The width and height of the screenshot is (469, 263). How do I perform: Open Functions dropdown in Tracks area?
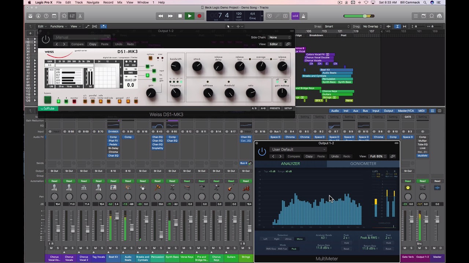[59, 26]
